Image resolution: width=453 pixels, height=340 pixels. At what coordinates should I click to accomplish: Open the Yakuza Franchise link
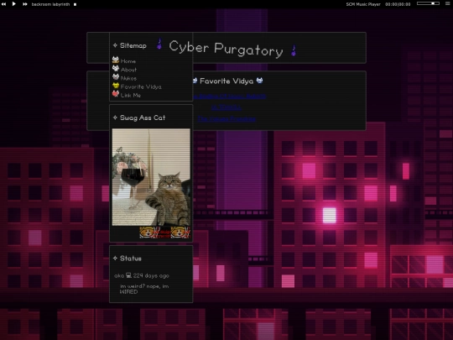226,119
